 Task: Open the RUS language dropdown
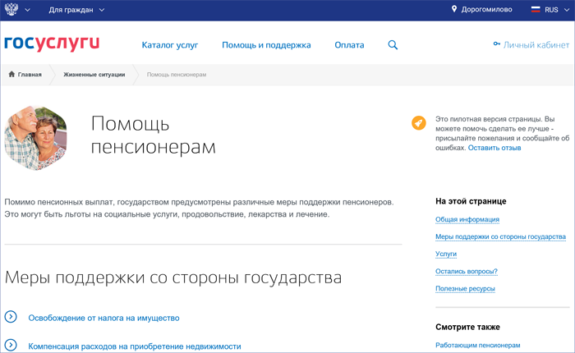point(557,10)
